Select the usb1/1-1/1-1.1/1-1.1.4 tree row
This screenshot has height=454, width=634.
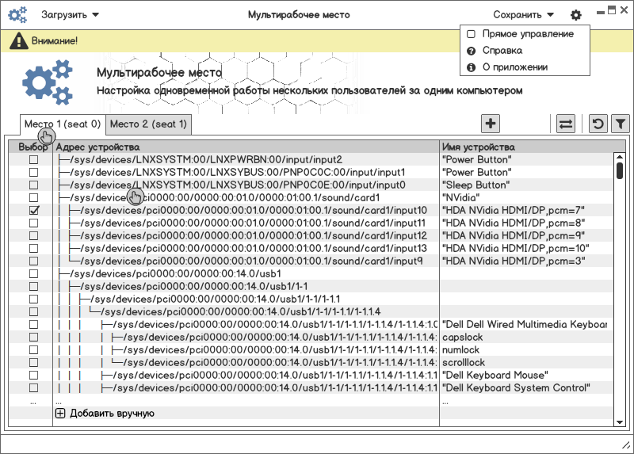pyautogui.click(x=240, y=311)
